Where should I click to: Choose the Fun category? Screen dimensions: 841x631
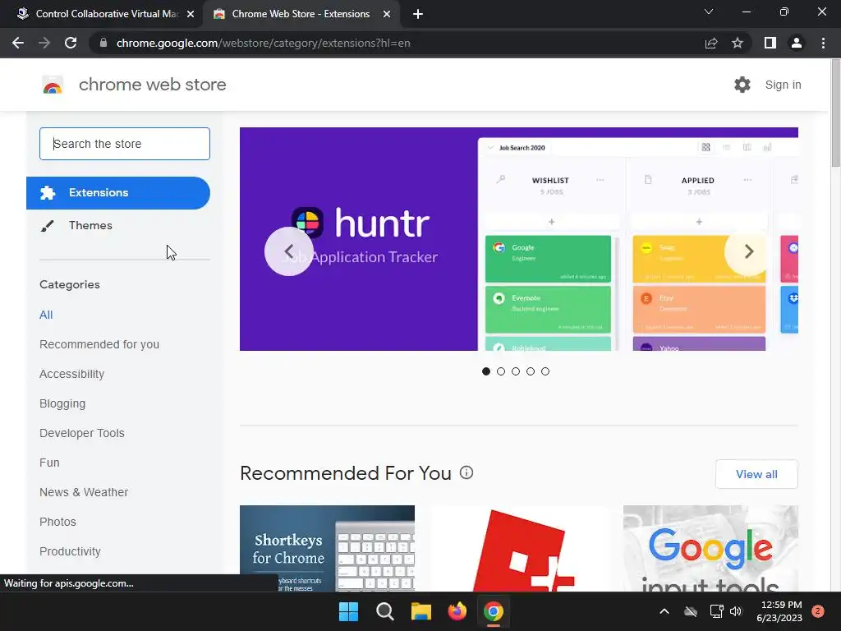[x=49, y=463]
